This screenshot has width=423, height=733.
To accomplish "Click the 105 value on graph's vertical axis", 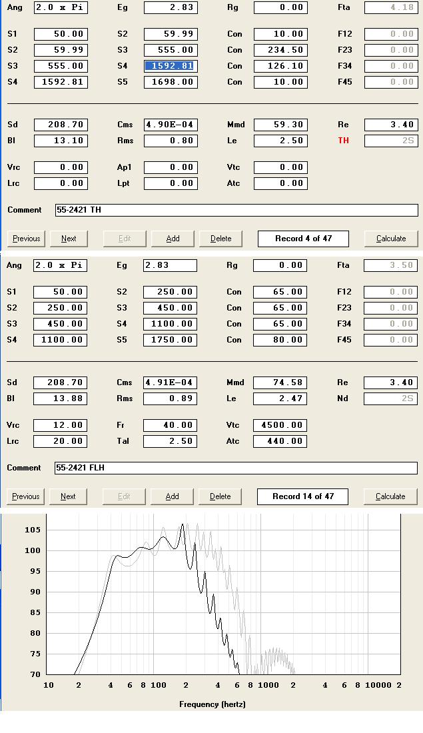I will [33, 530].
